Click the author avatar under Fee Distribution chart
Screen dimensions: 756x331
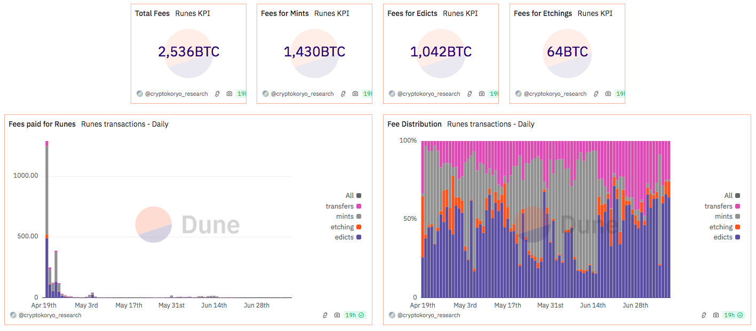click(392, 315)
